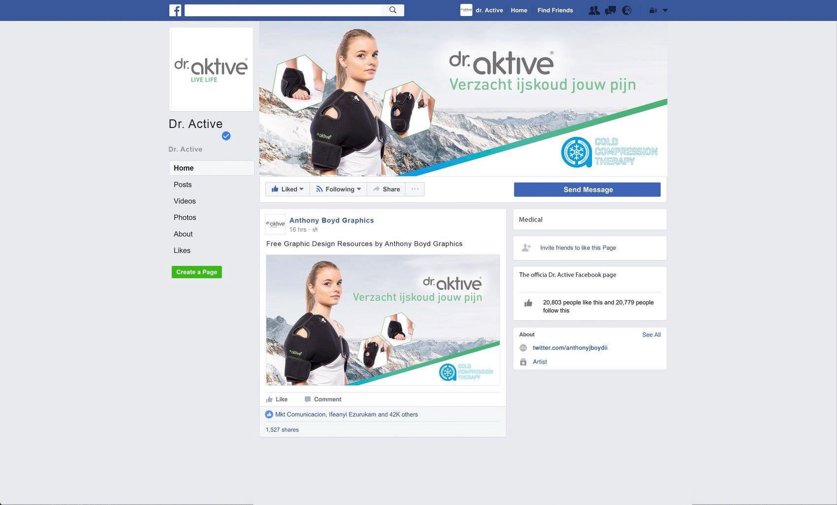This screenshot has height=505, width=837.
Task: Click the thumbs-up icon beside like count
Action: coord(528,303)
